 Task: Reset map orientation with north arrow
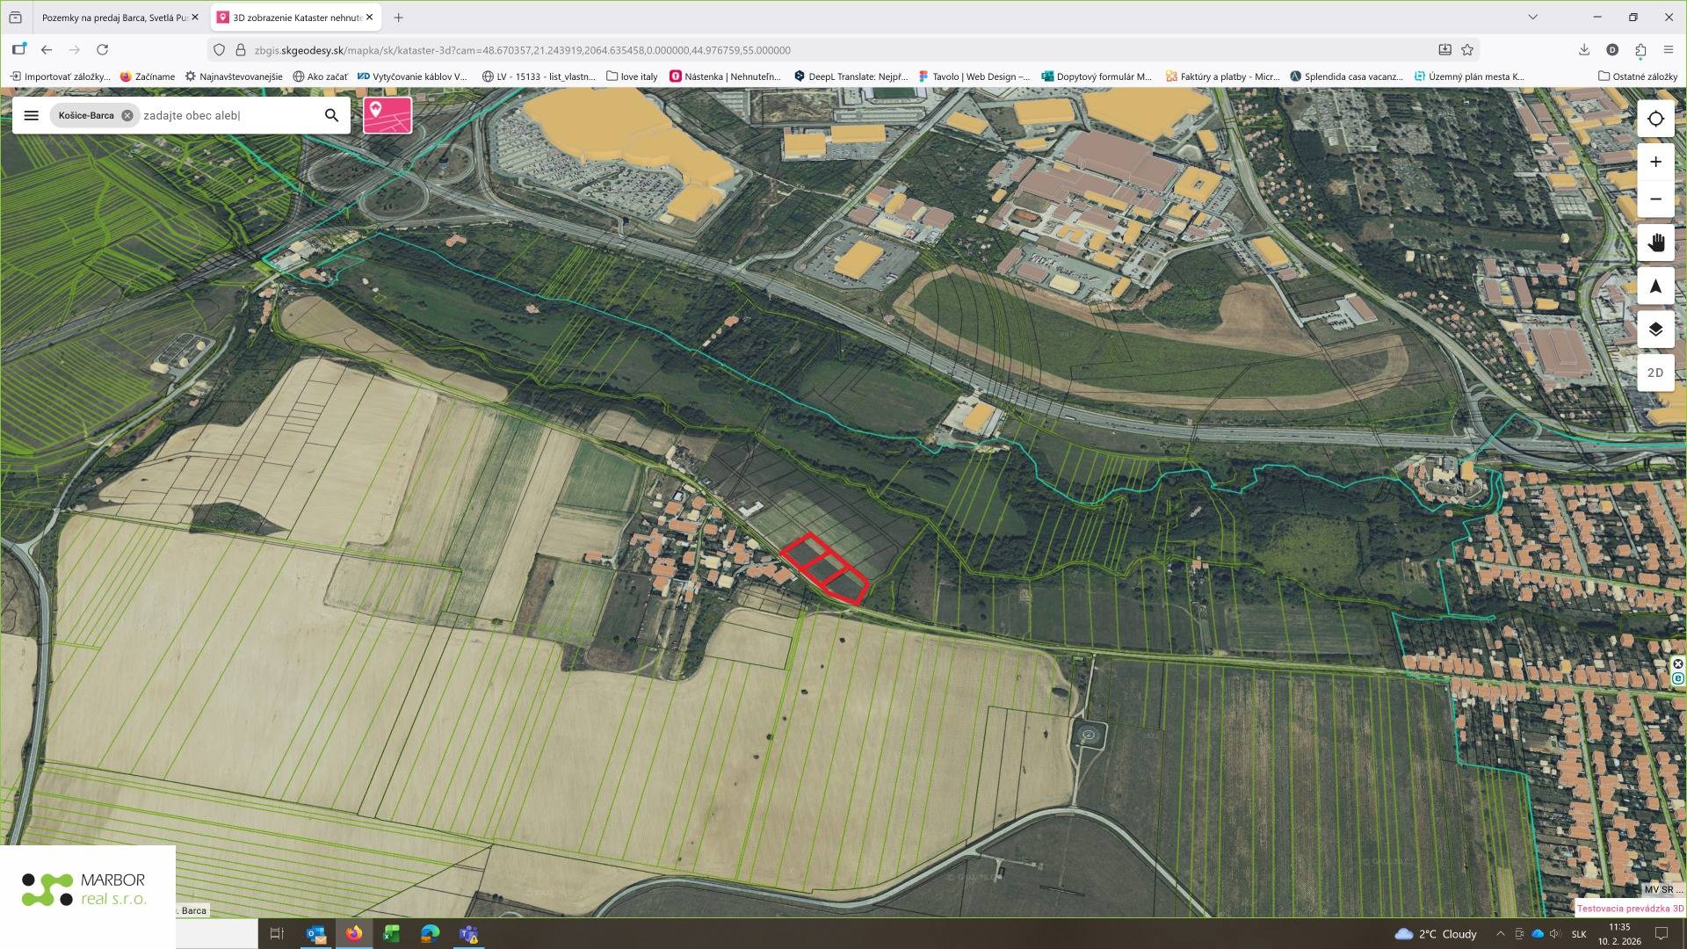point(1655,286)
